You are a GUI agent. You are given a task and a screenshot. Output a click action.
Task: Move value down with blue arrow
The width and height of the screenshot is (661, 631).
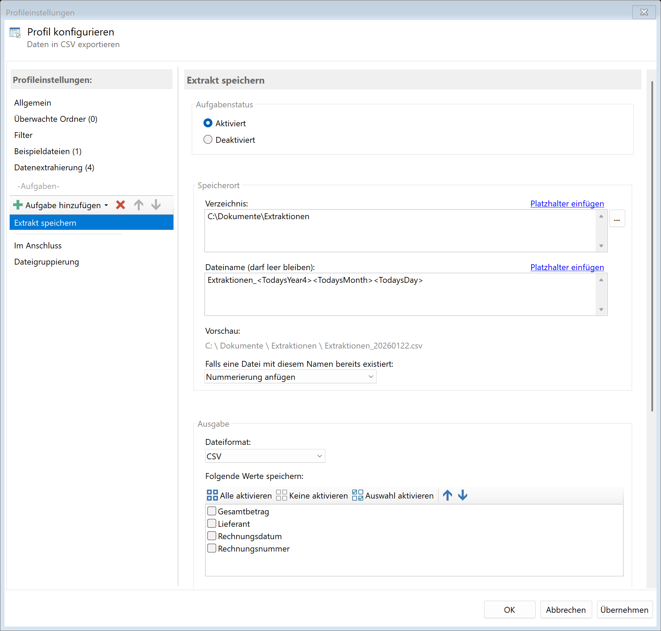(463, 495)
